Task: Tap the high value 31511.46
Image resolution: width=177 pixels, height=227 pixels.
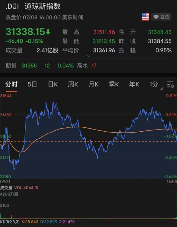Action: click(104, 32)
